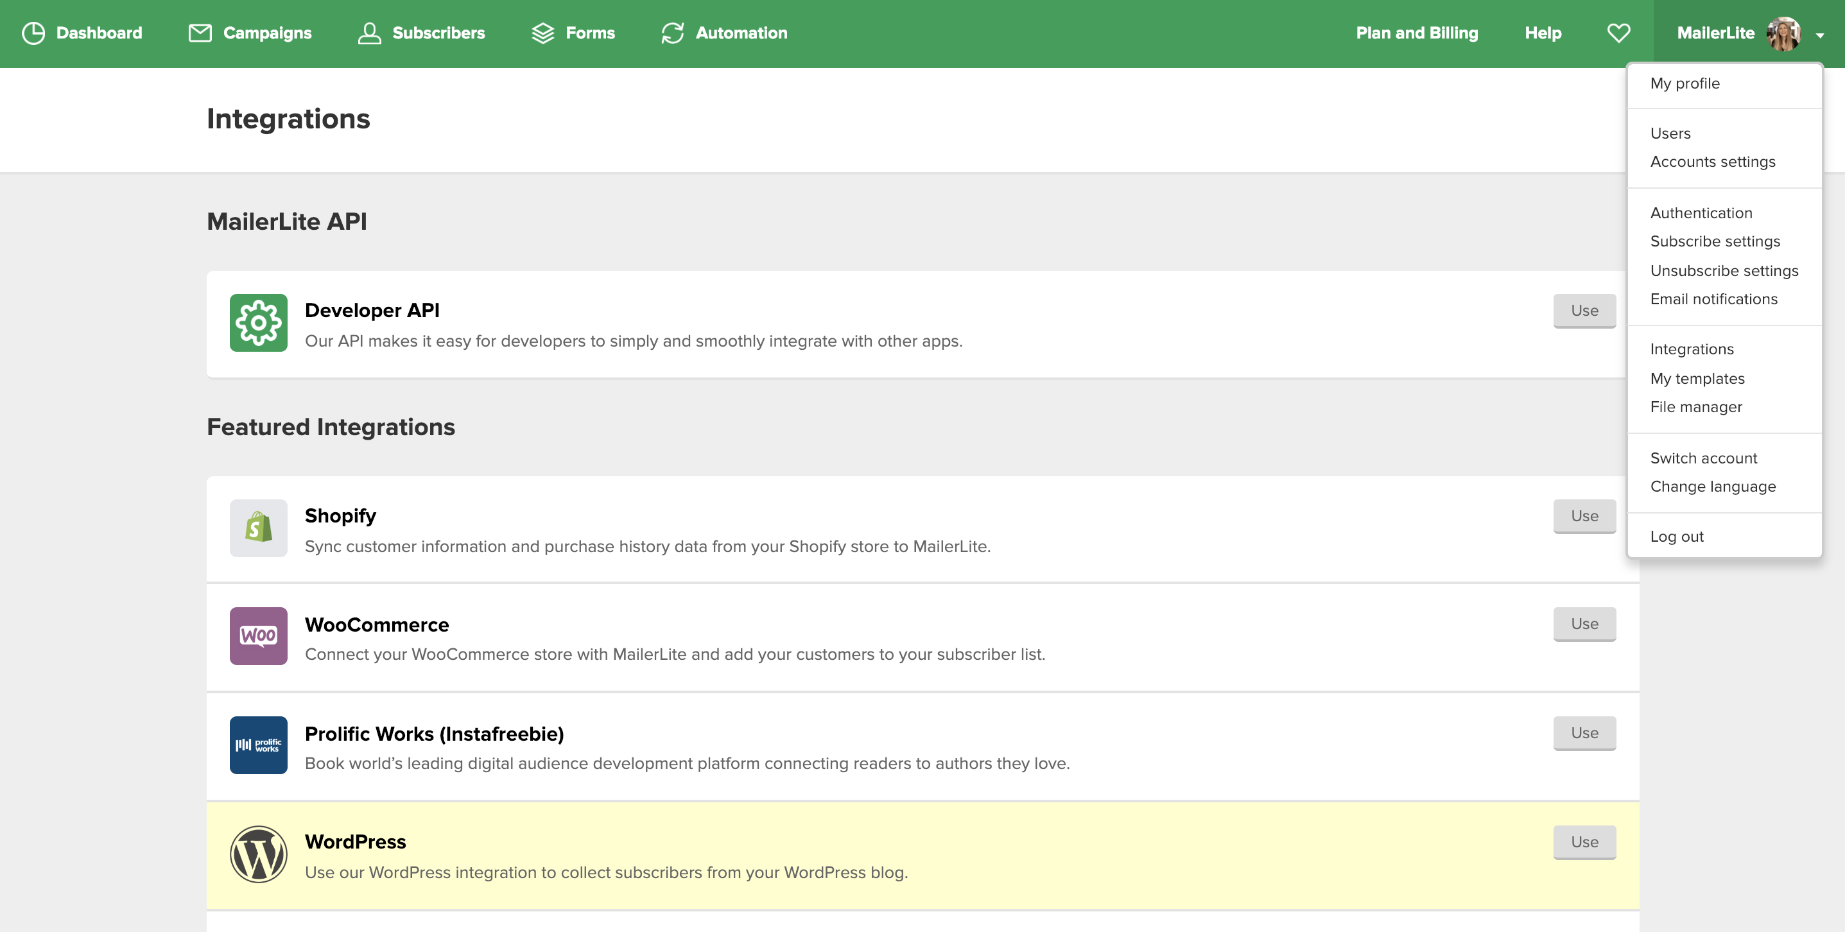Viewport: 1845px width, 932px height.
Task: Click Log out in account menu
Action: pos(1676,537)
